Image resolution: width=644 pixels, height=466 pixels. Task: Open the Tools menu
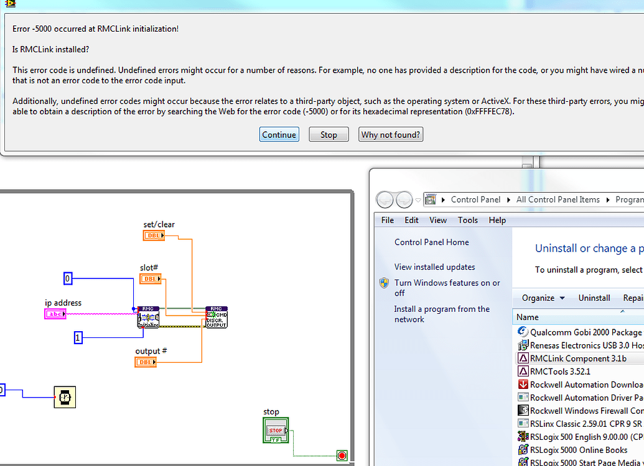coord(467,220)
